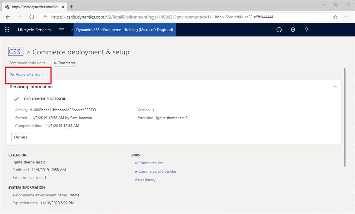Navigate back with the back arrow
This screenshot has height=214, width=355.
pos(8,17)
